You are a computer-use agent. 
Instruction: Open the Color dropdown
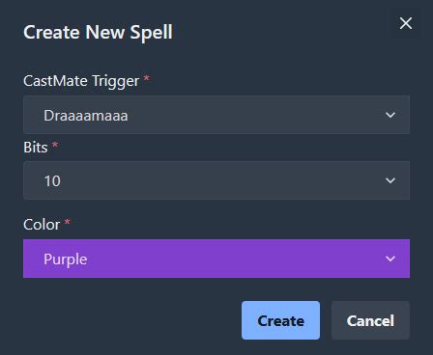216,259
